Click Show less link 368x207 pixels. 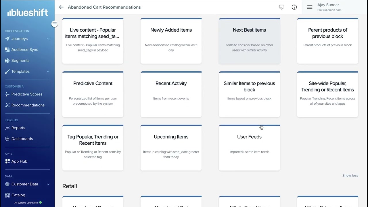[350, 175]
